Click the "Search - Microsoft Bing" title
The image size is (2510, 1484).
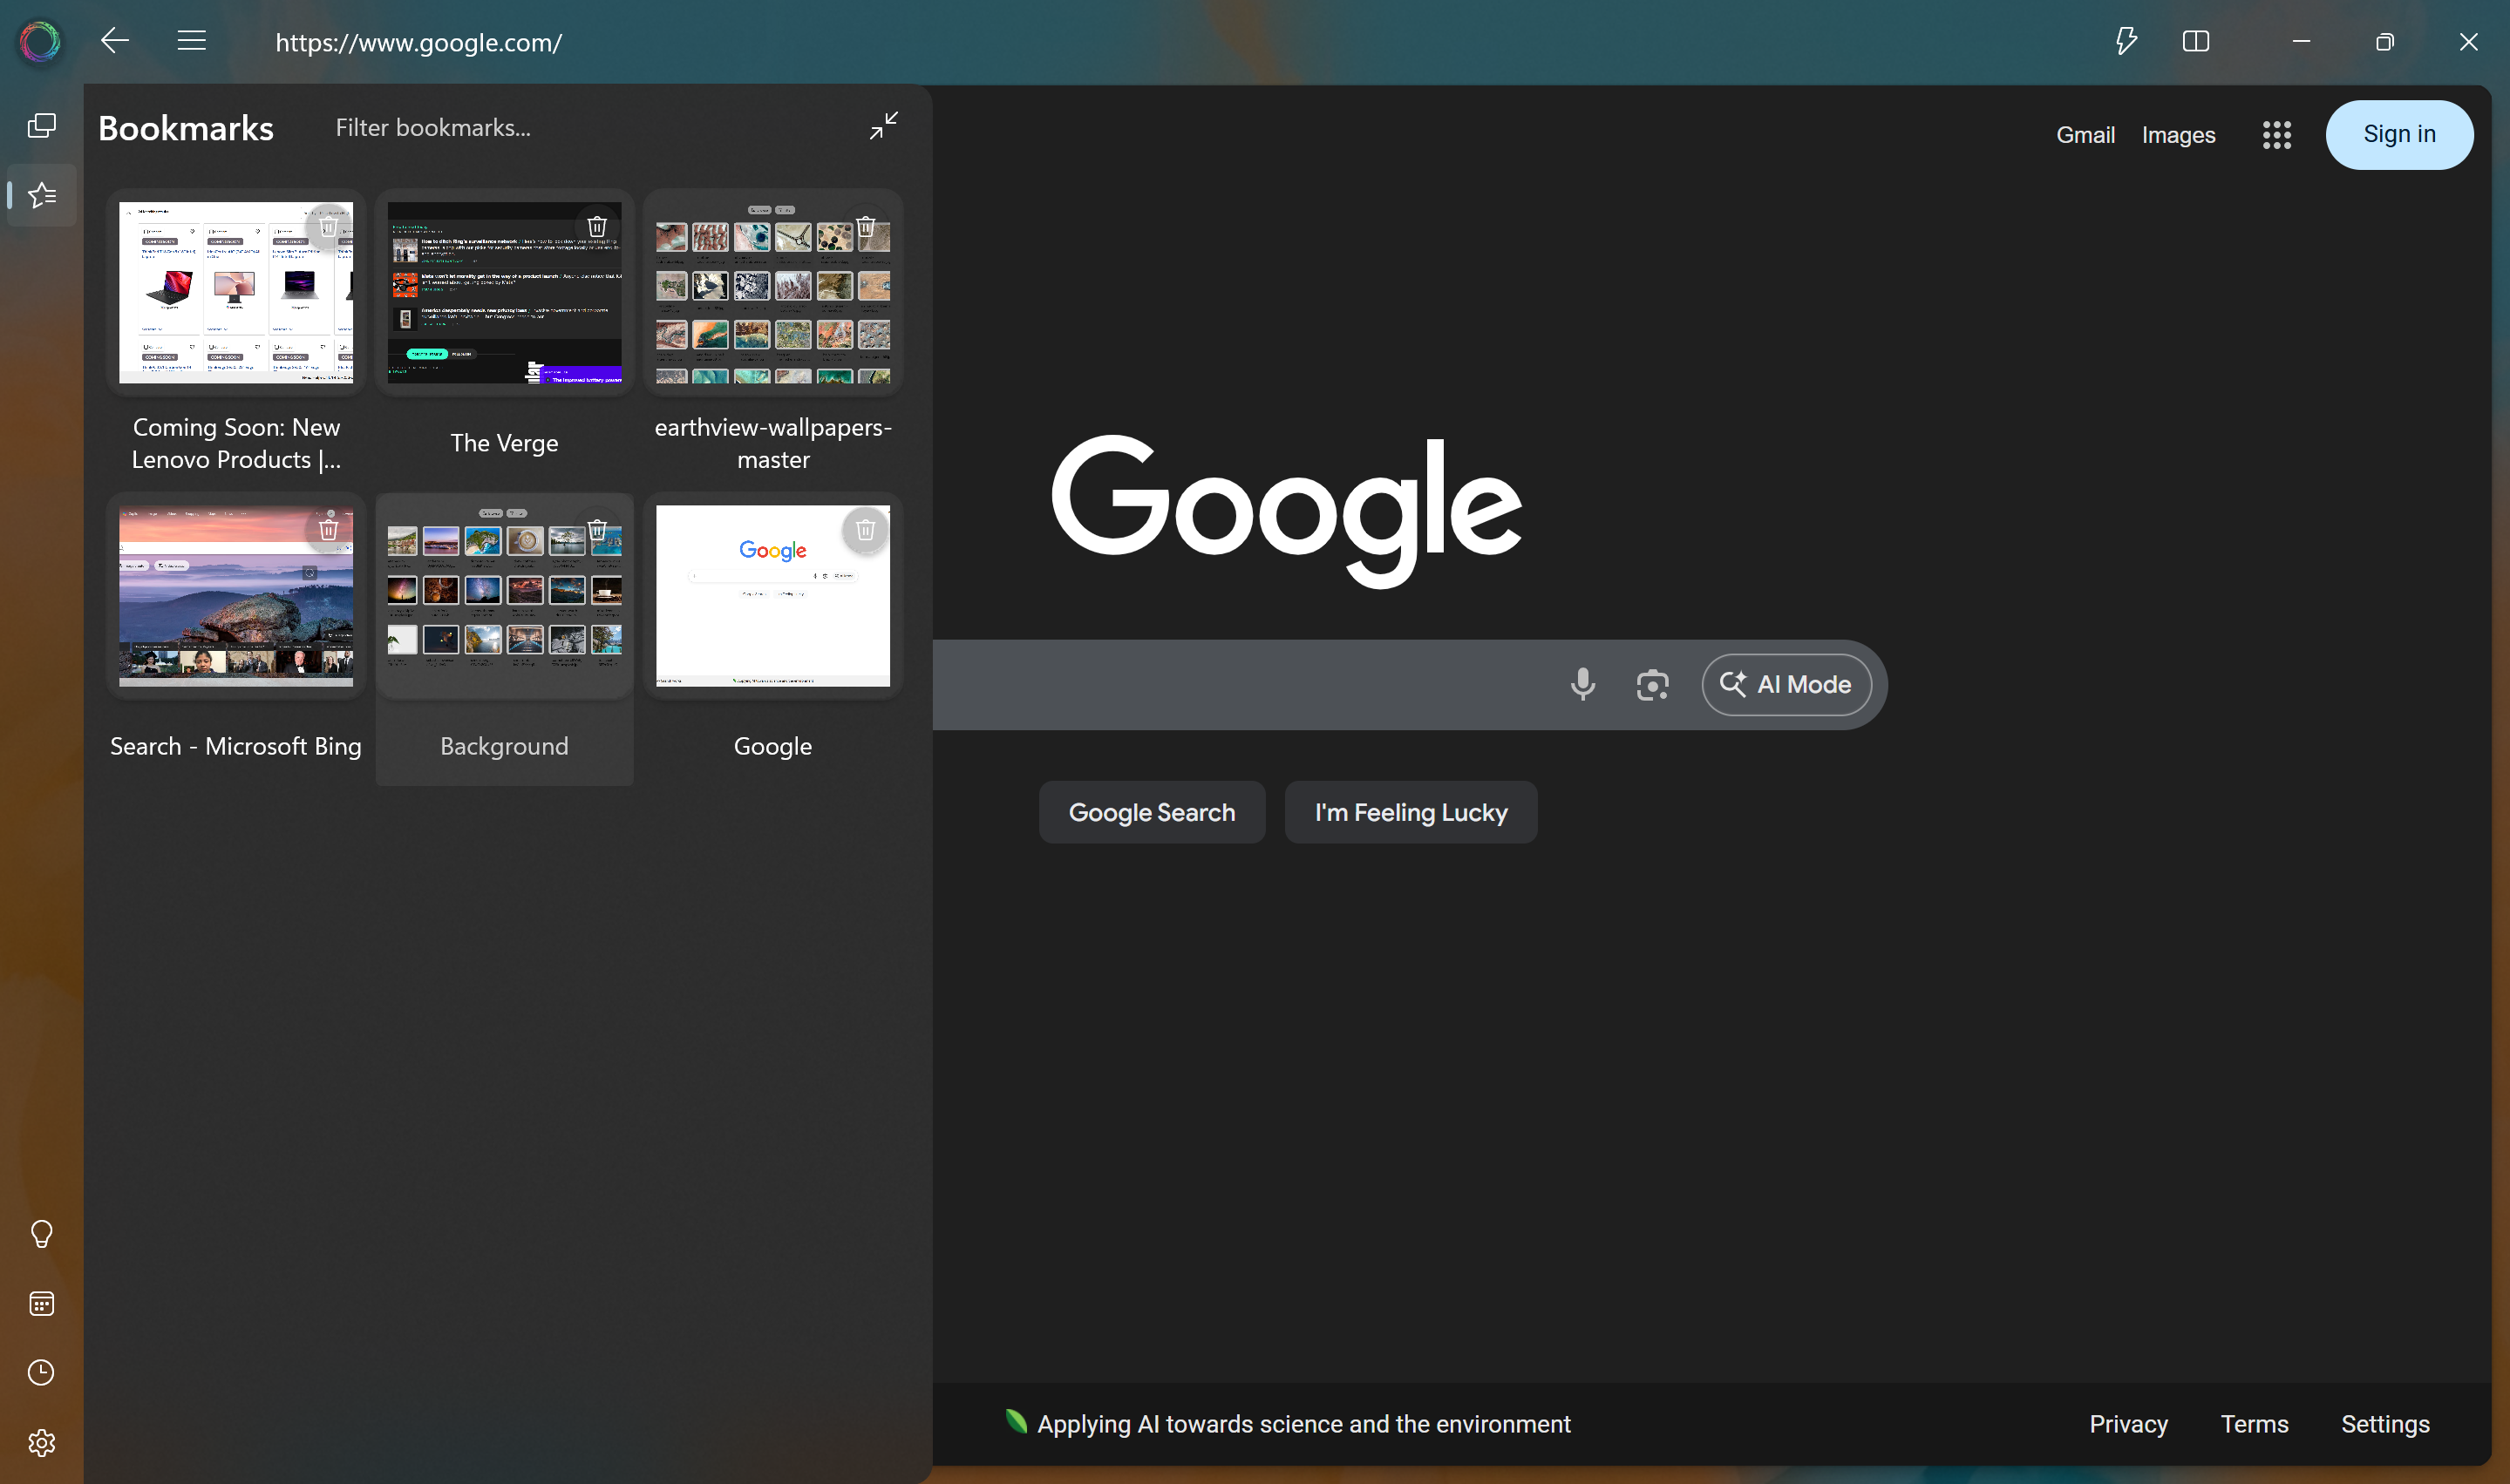pyautogui.click(x=236, y=746)
